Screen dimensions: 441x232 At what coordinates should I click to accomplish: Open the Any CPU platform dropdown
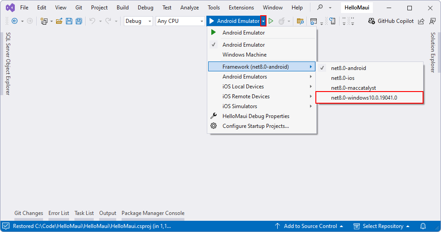pyautogui.click(x=180, y=21)
